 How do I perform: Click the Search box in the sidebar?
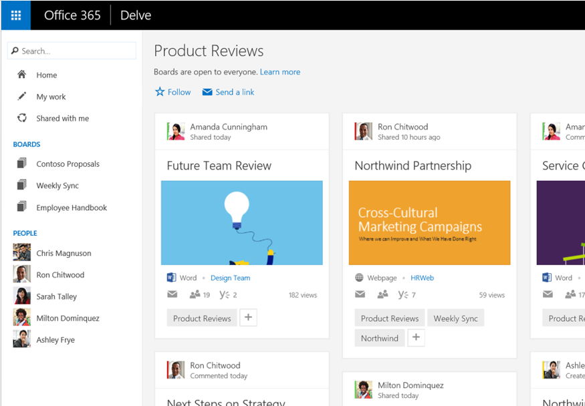(x=71, y=50)
